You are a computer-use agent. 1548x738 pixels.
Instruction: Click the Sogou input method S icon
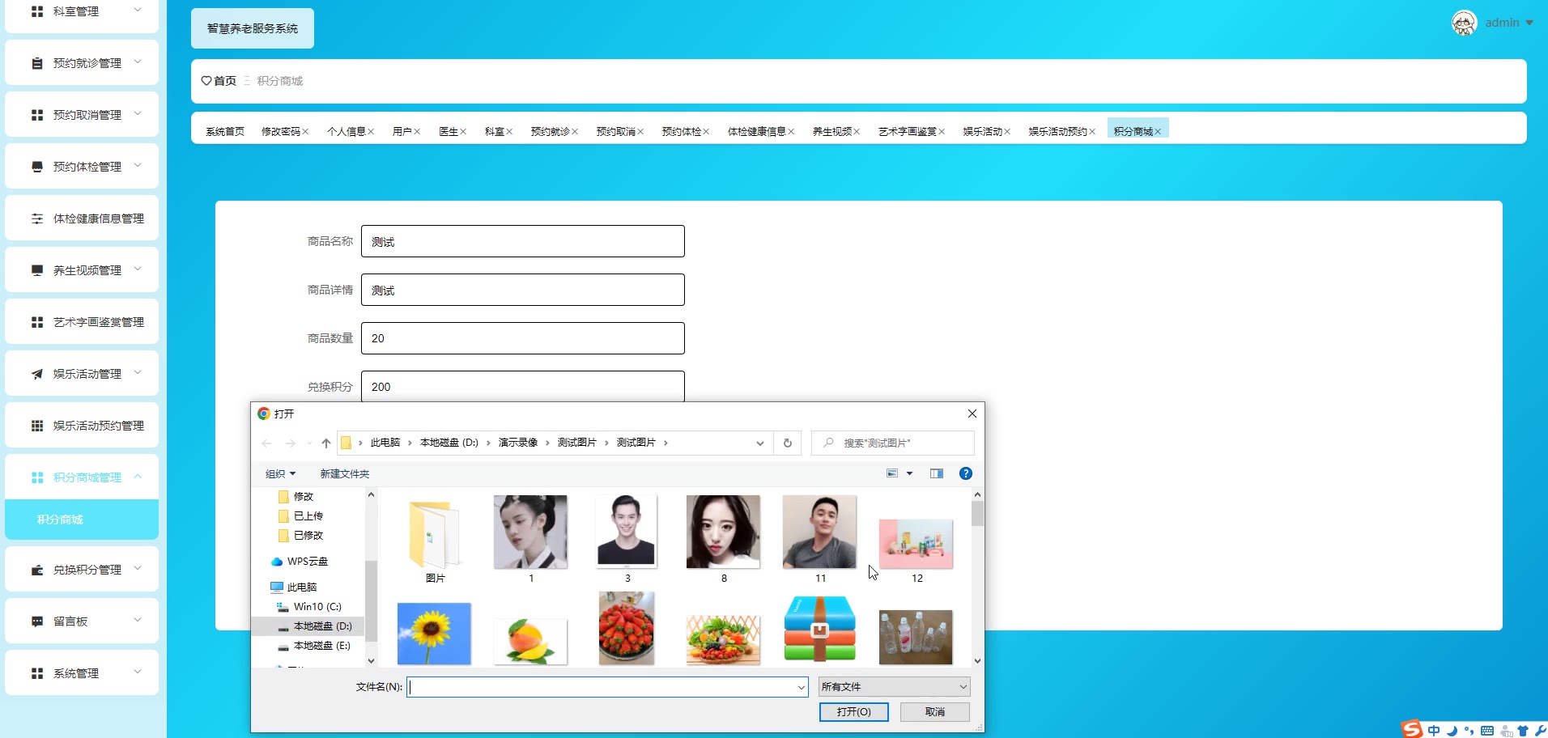[x=1412, y=729]
